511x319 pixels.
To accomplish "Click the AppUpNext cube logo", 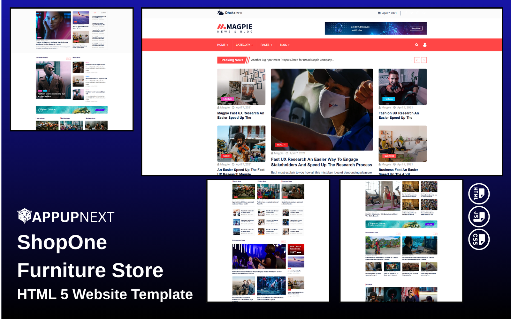I will [24, 216].
